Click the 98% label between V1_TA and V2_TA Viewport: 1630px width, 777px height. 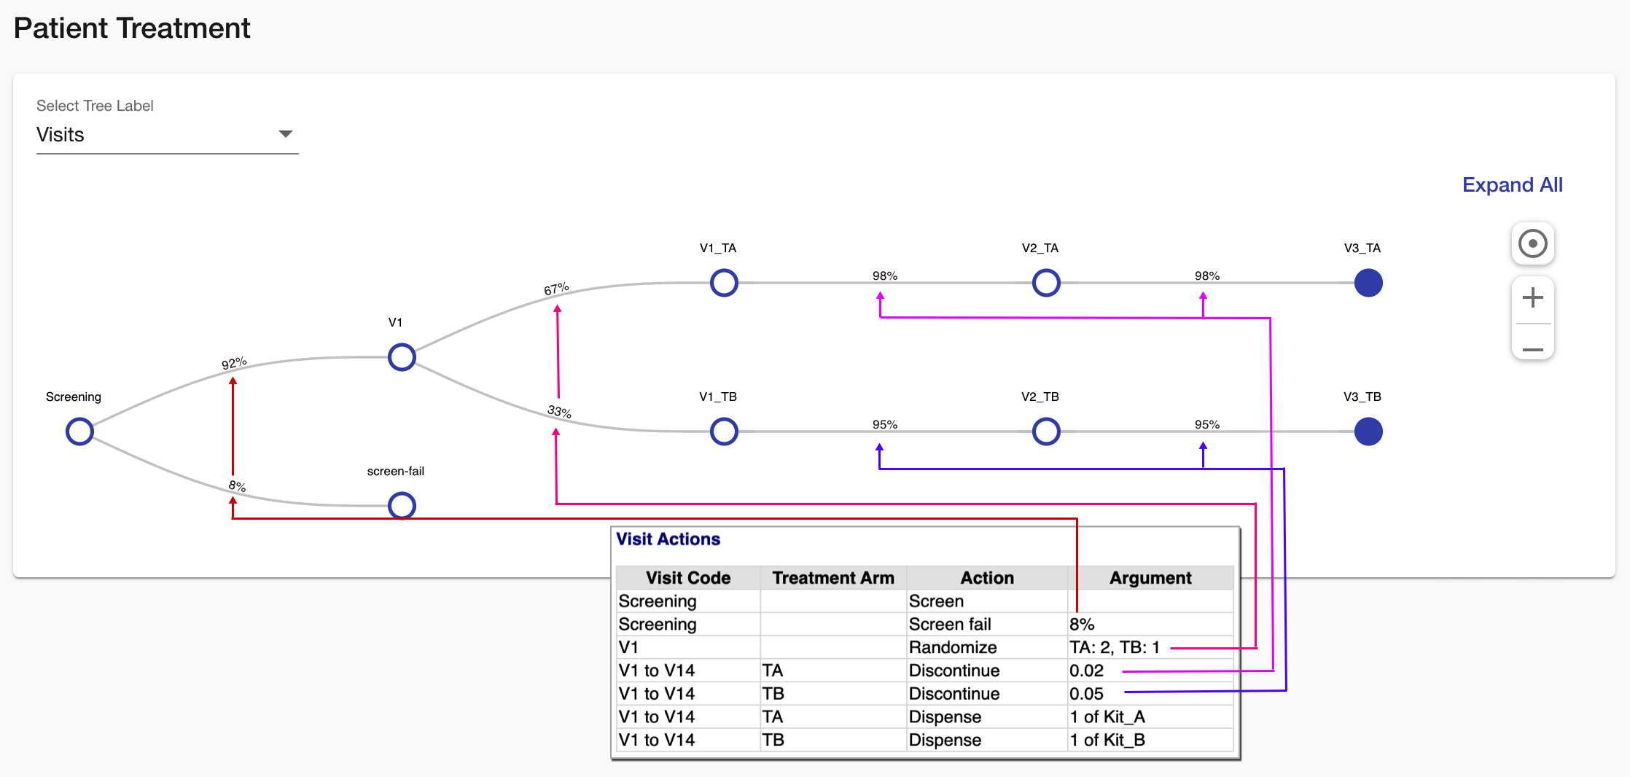885,276
